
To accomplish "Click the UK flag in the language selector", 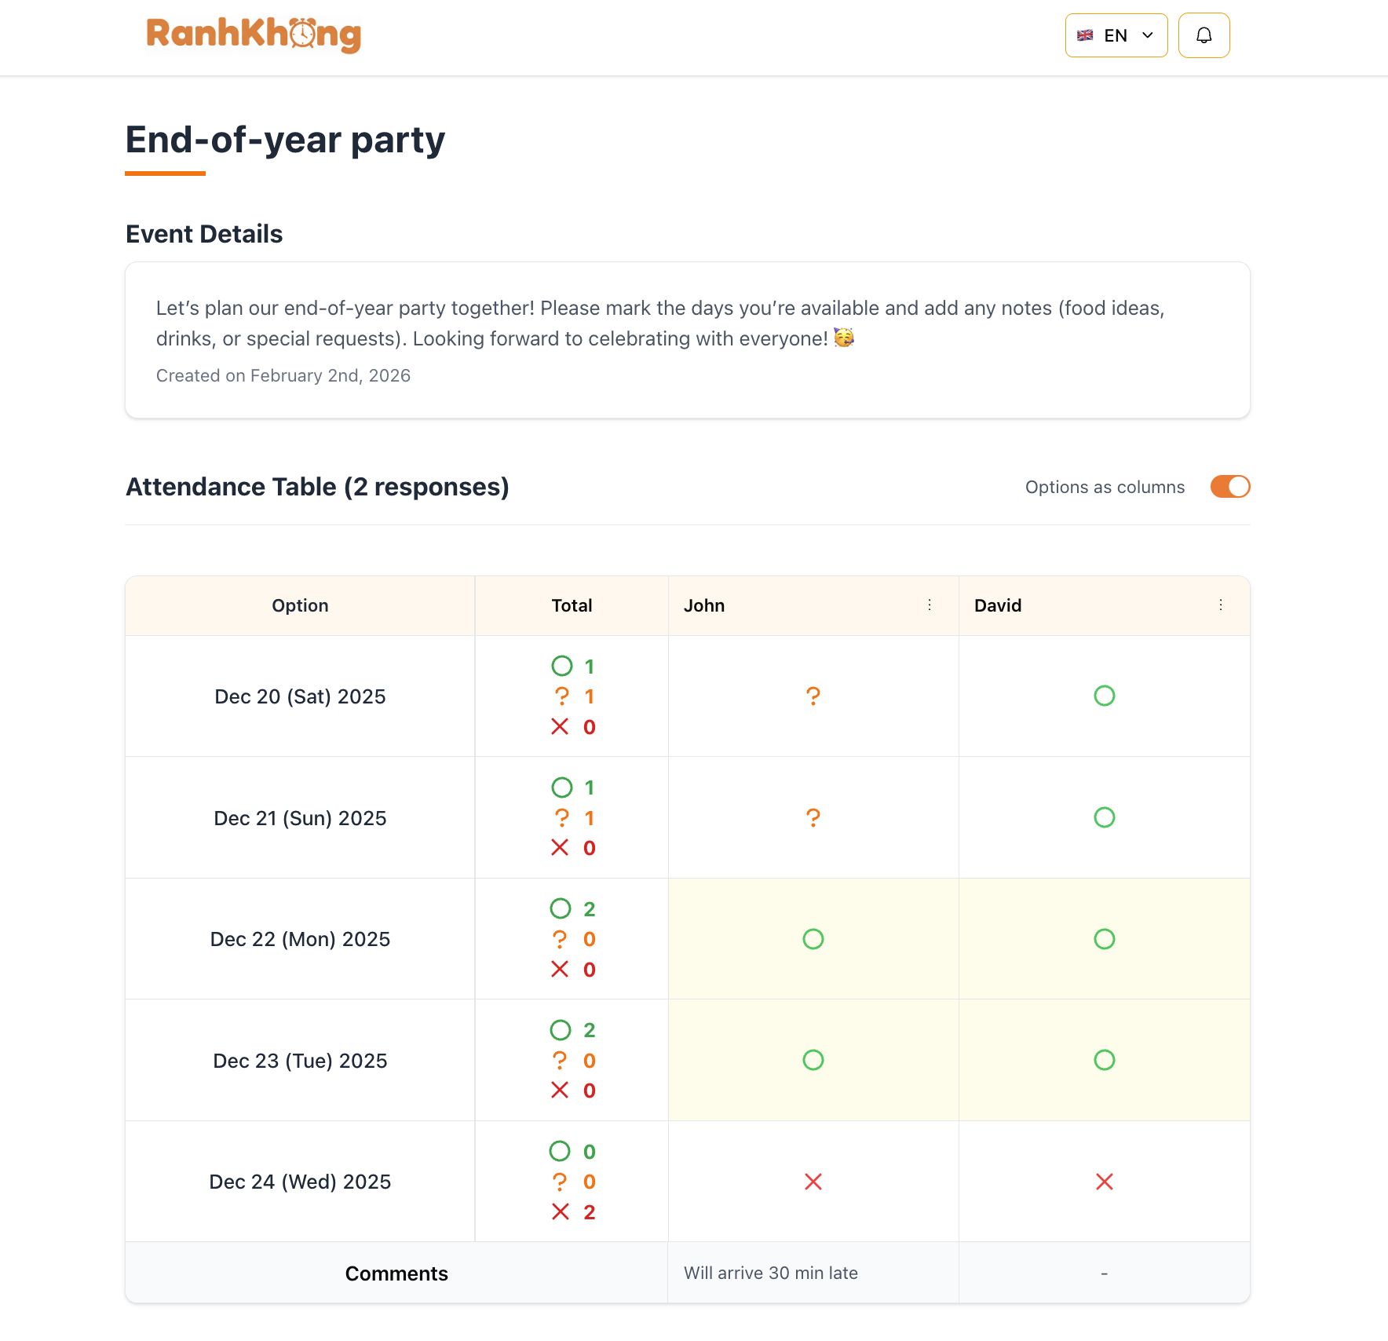I will (1085, 35).
